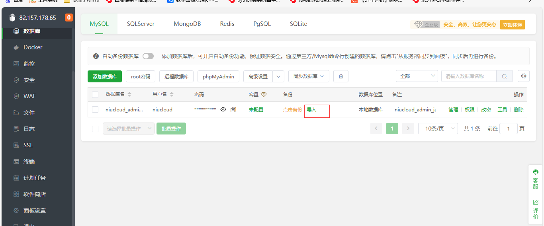Click the info icon beside 自动备份数据库
This screenshot has width=544, height=226.
96,56
